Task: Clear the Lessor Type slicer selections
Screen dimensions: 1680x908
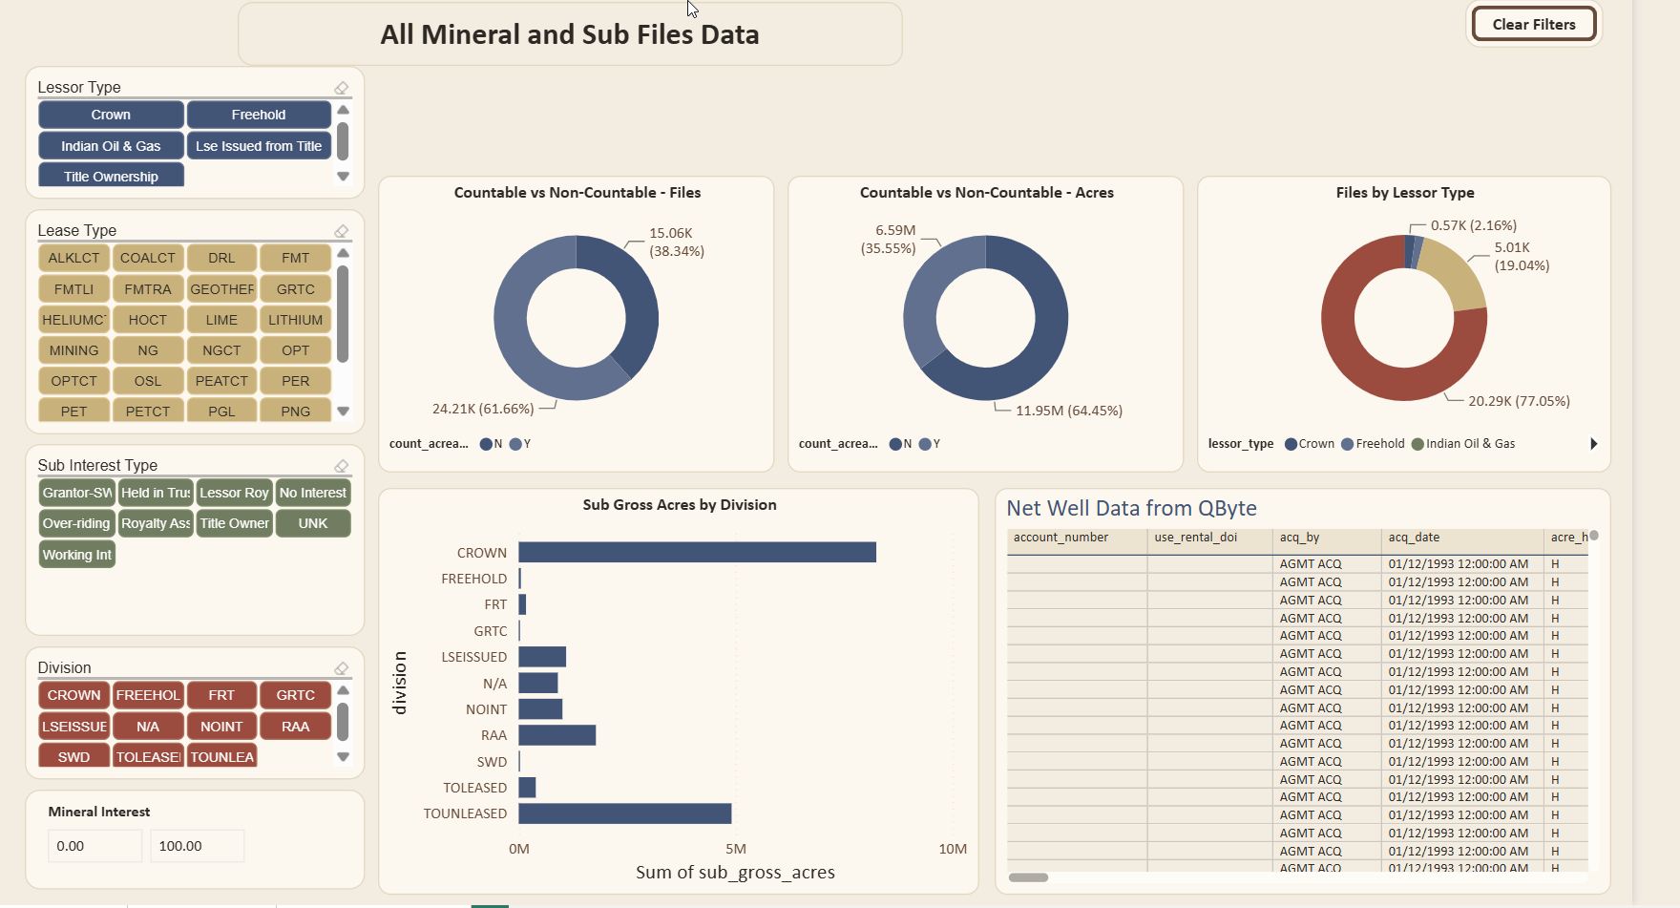Action: pyautogui.click(x=341, y=88)
